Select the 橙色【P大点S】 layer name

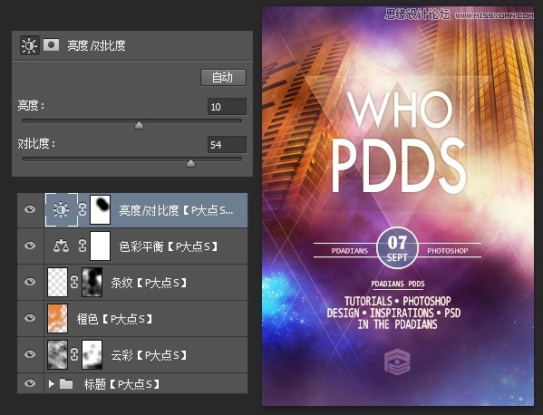click(114, 319)
